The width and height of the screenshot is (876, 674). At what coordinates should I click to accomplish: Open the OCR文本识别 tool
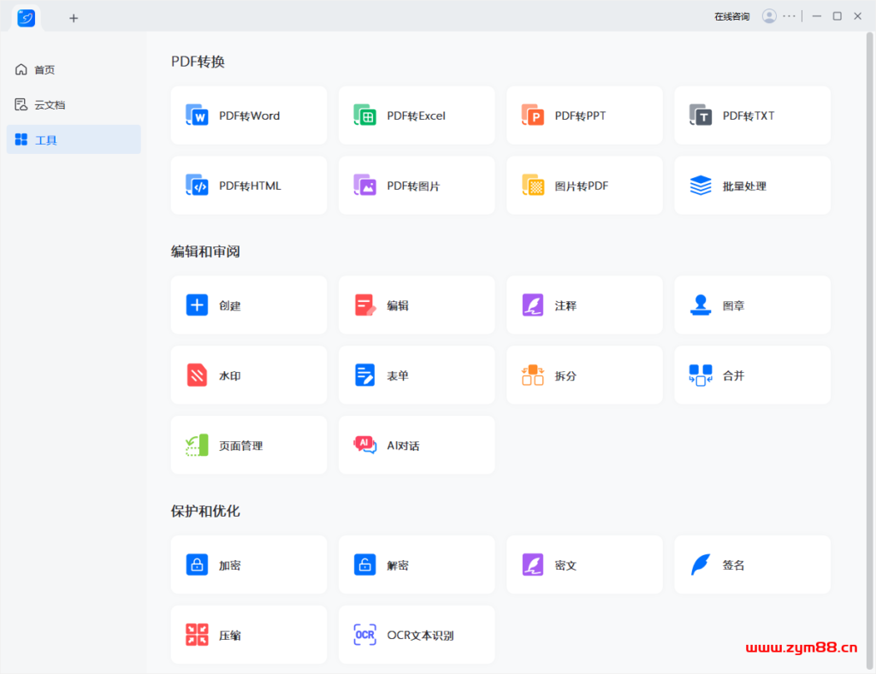click(416, 635)
